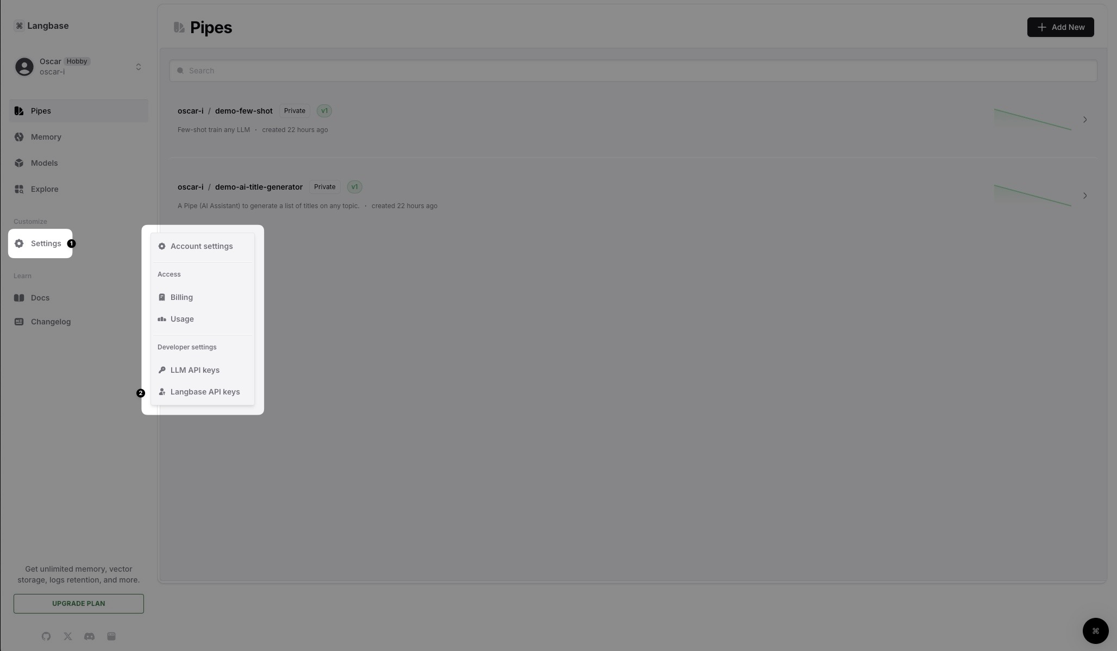Image resolution: width=1117 pixels, height=651 pixels.
Task: Click LLM API keys menu item
Action: (194, 370)
